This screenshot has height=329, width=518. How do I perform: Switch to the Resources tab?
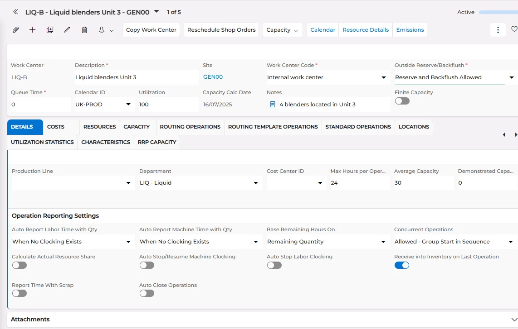tap(99, 127)
